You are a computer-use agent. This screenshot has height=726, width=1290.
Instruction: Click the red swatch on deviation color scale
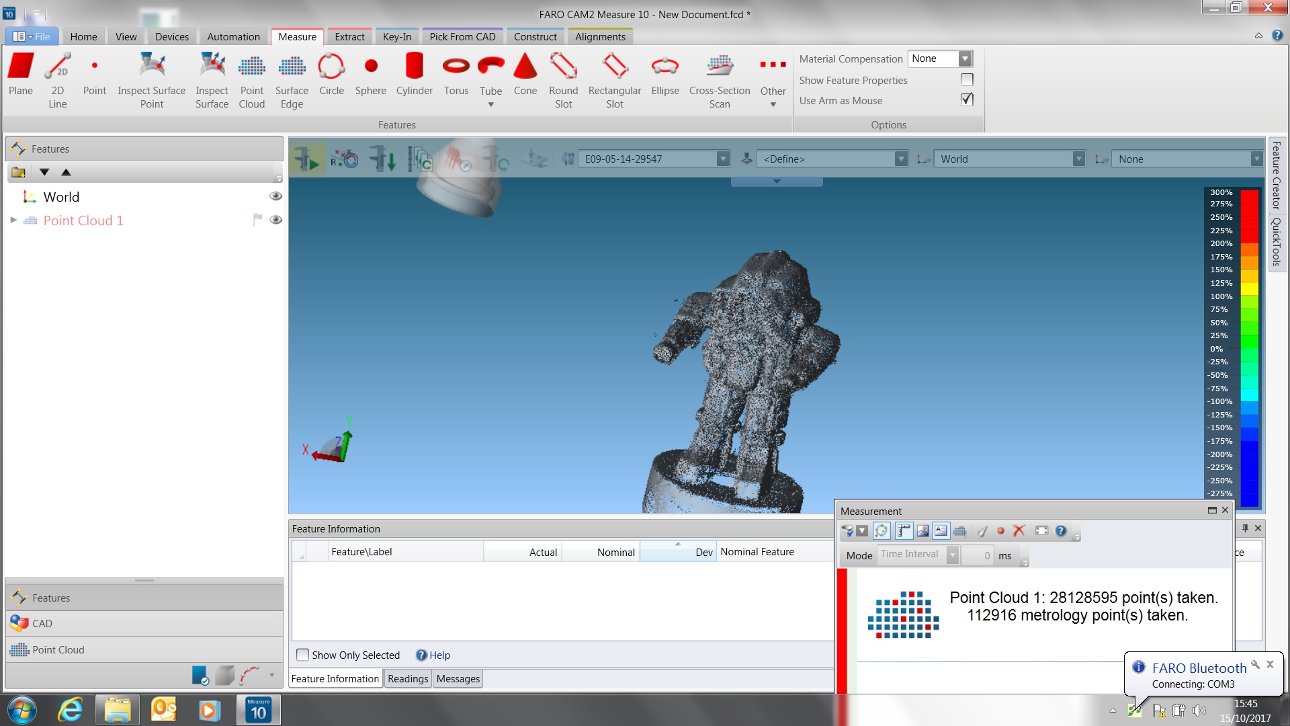click(x=1249, y=216)
